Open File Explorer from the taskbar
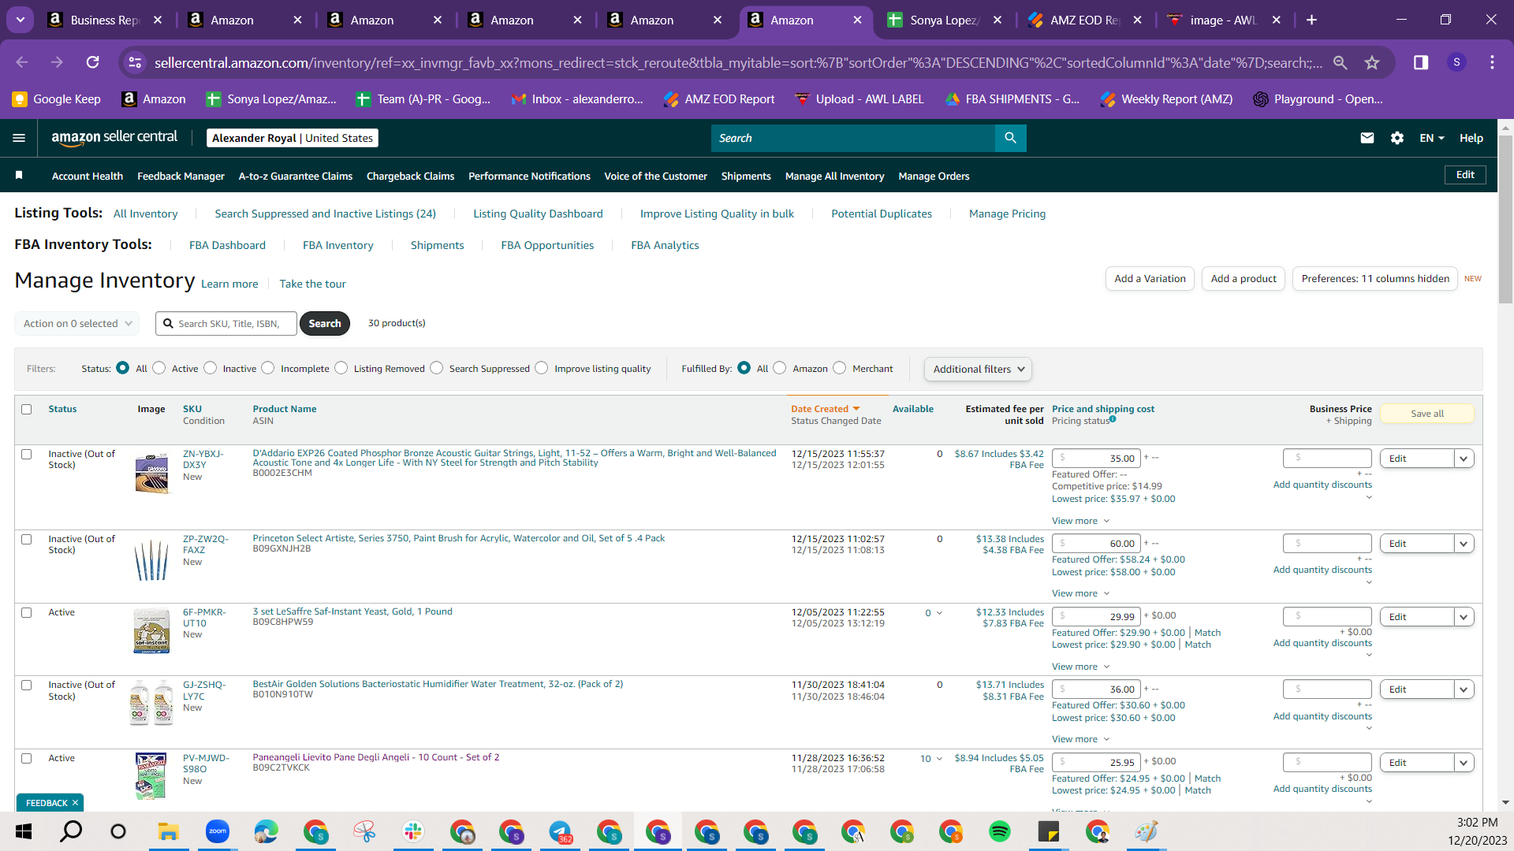Screen dimensions: 1514x851 pyautogui.click(x=168, y=831)
